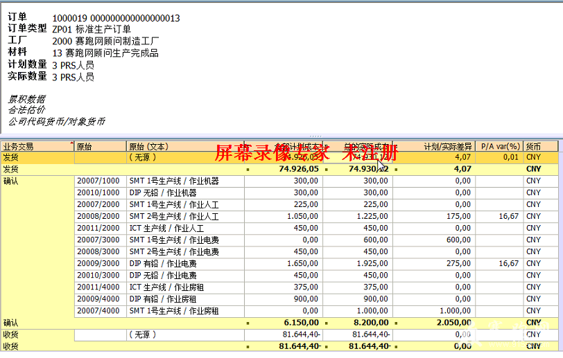Viewport: 563px width, 358px height.
Task: Click actual cost 1.925,00
Action: coord(372,263)
